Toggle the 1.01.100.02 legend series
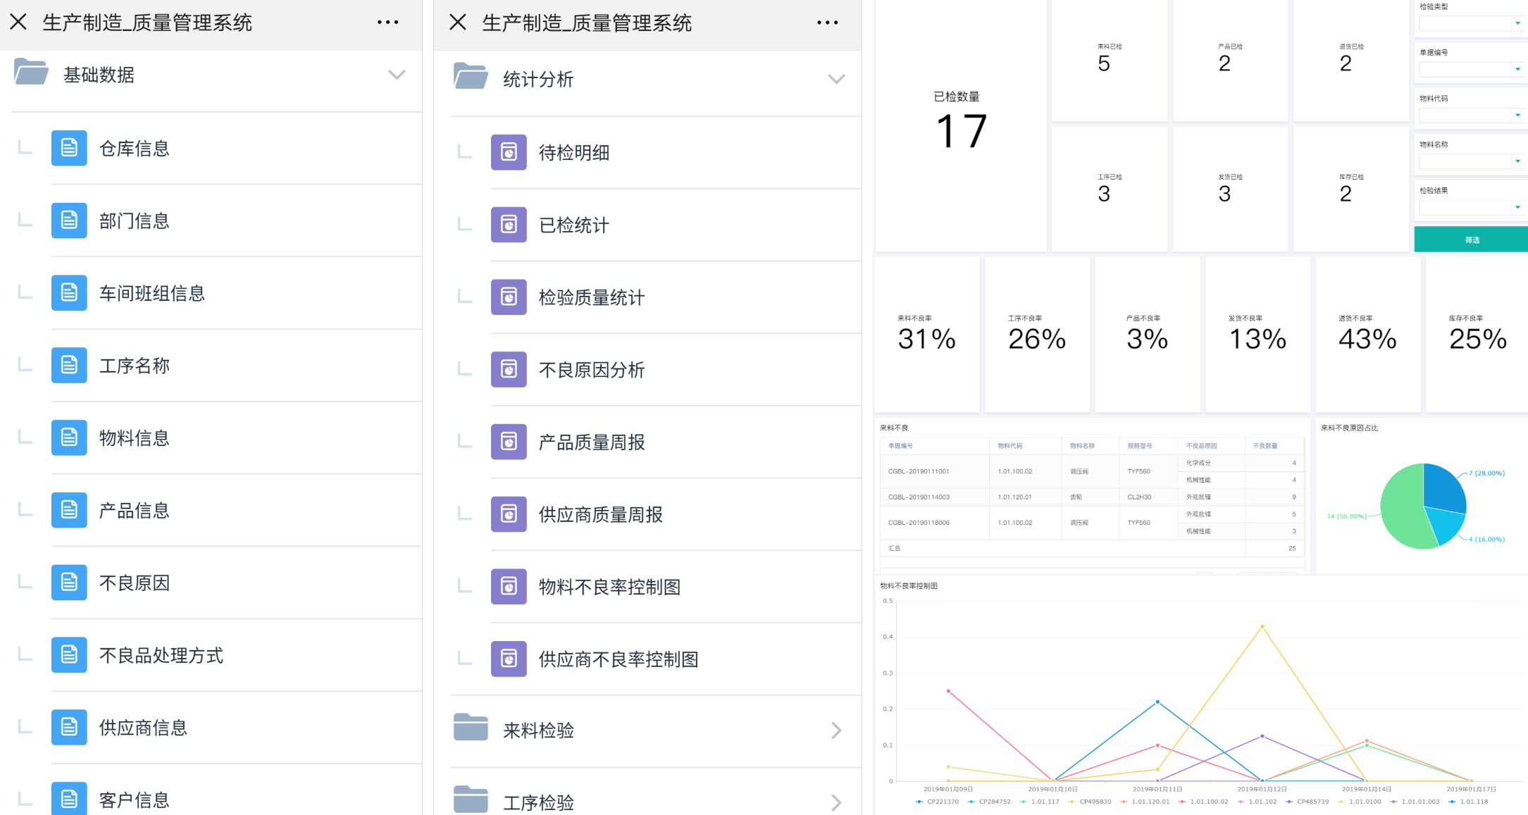 (x=1203, y=802)
